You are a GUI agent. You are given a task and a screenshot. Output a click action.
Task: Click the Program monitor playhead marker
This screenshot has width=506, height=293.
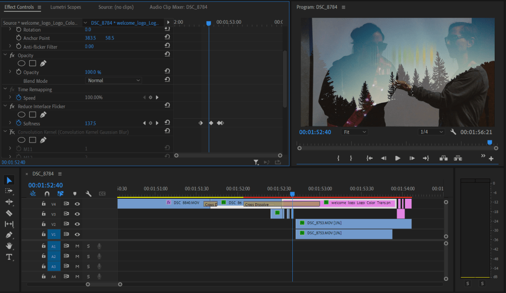pyautogui.click(x=490, y=143)
